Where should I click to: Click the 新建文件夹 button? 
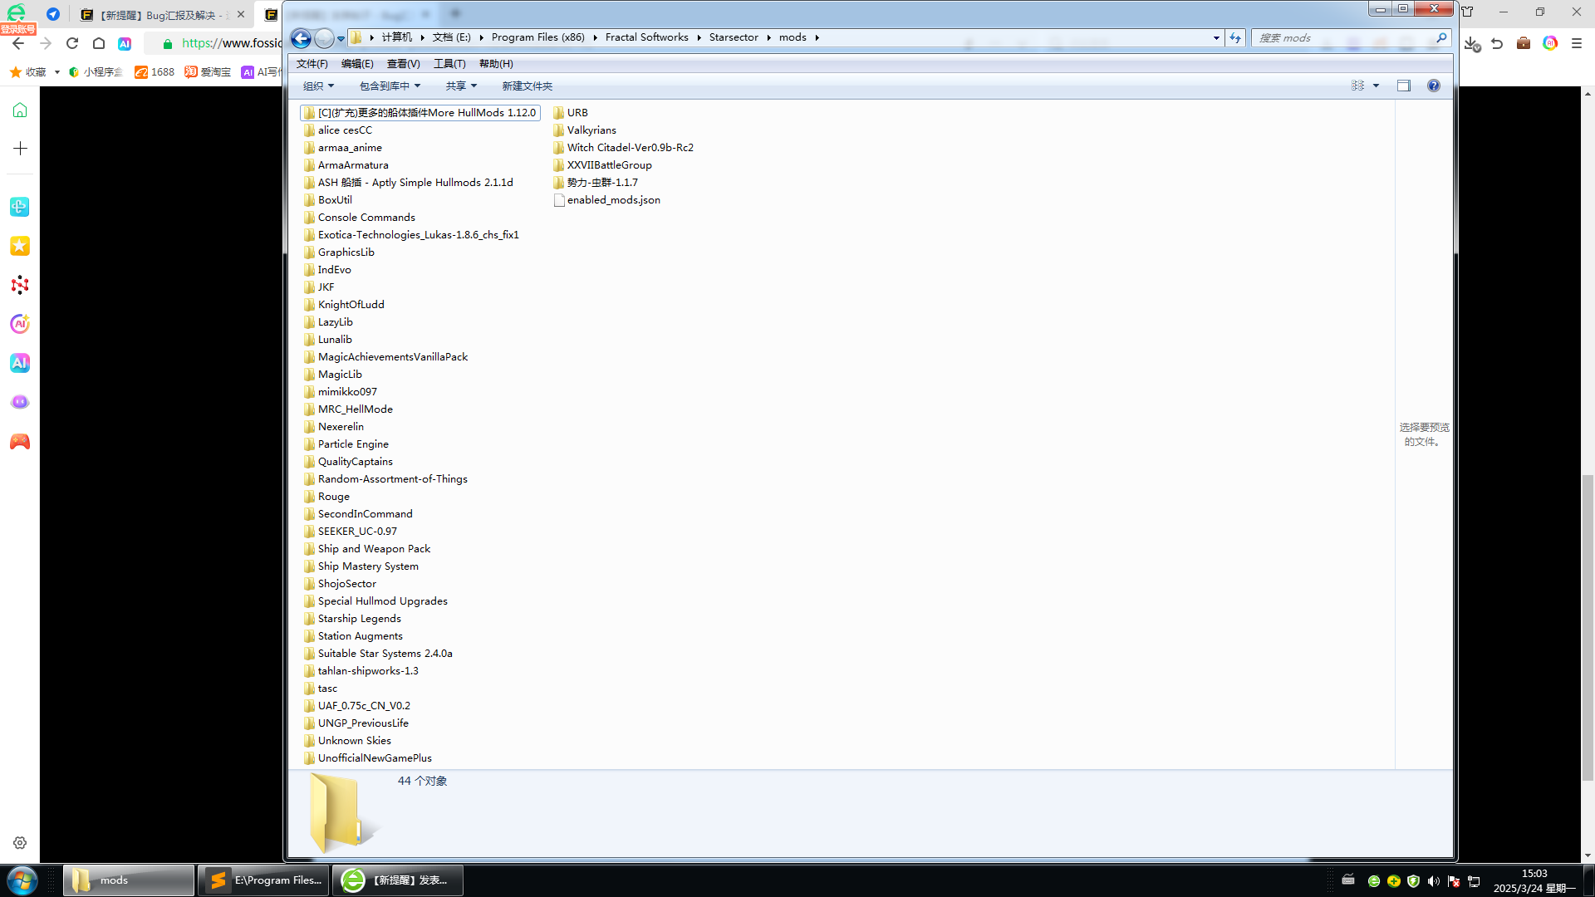[x=527, y=86]
